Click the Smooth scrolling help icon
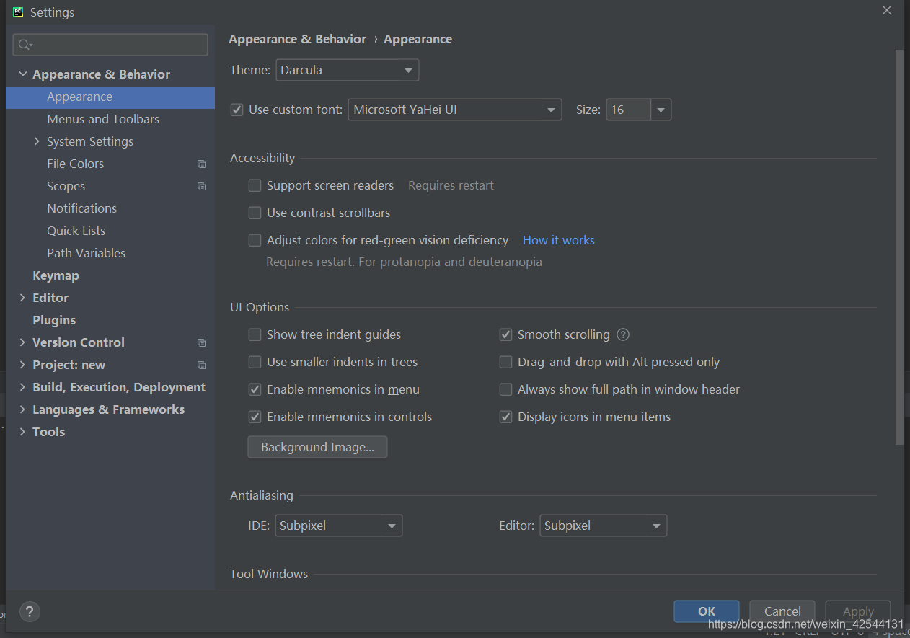 pos(624,334)
